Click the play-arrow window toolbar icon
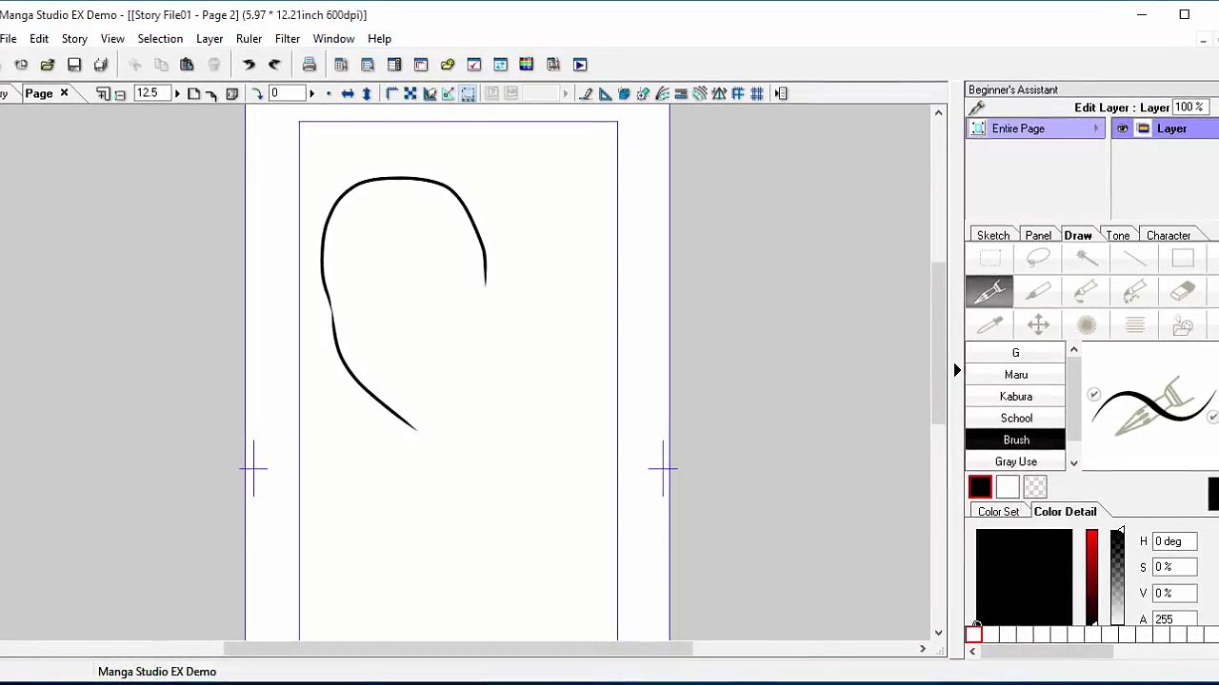This screenshot has width=1219, height=685. pos(580,65)
